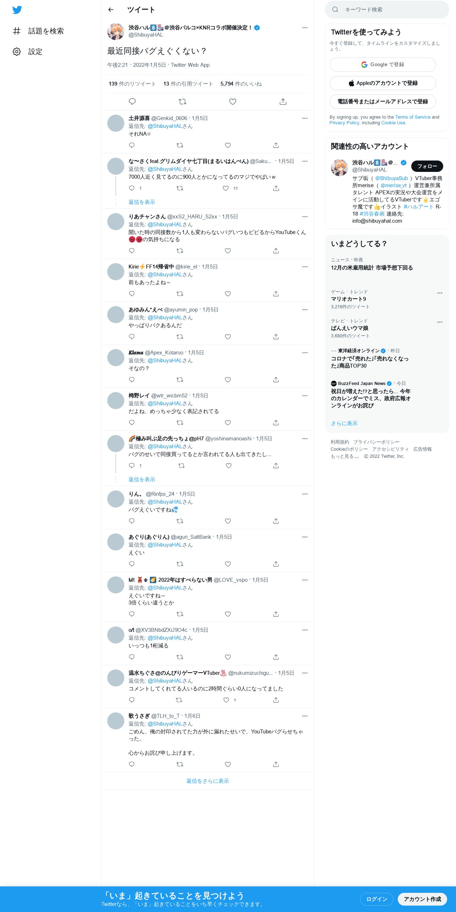This screenshot has width=456, height=912.
Task: Open さらに表示 link under trends
Action: click(x=344, y=423)
